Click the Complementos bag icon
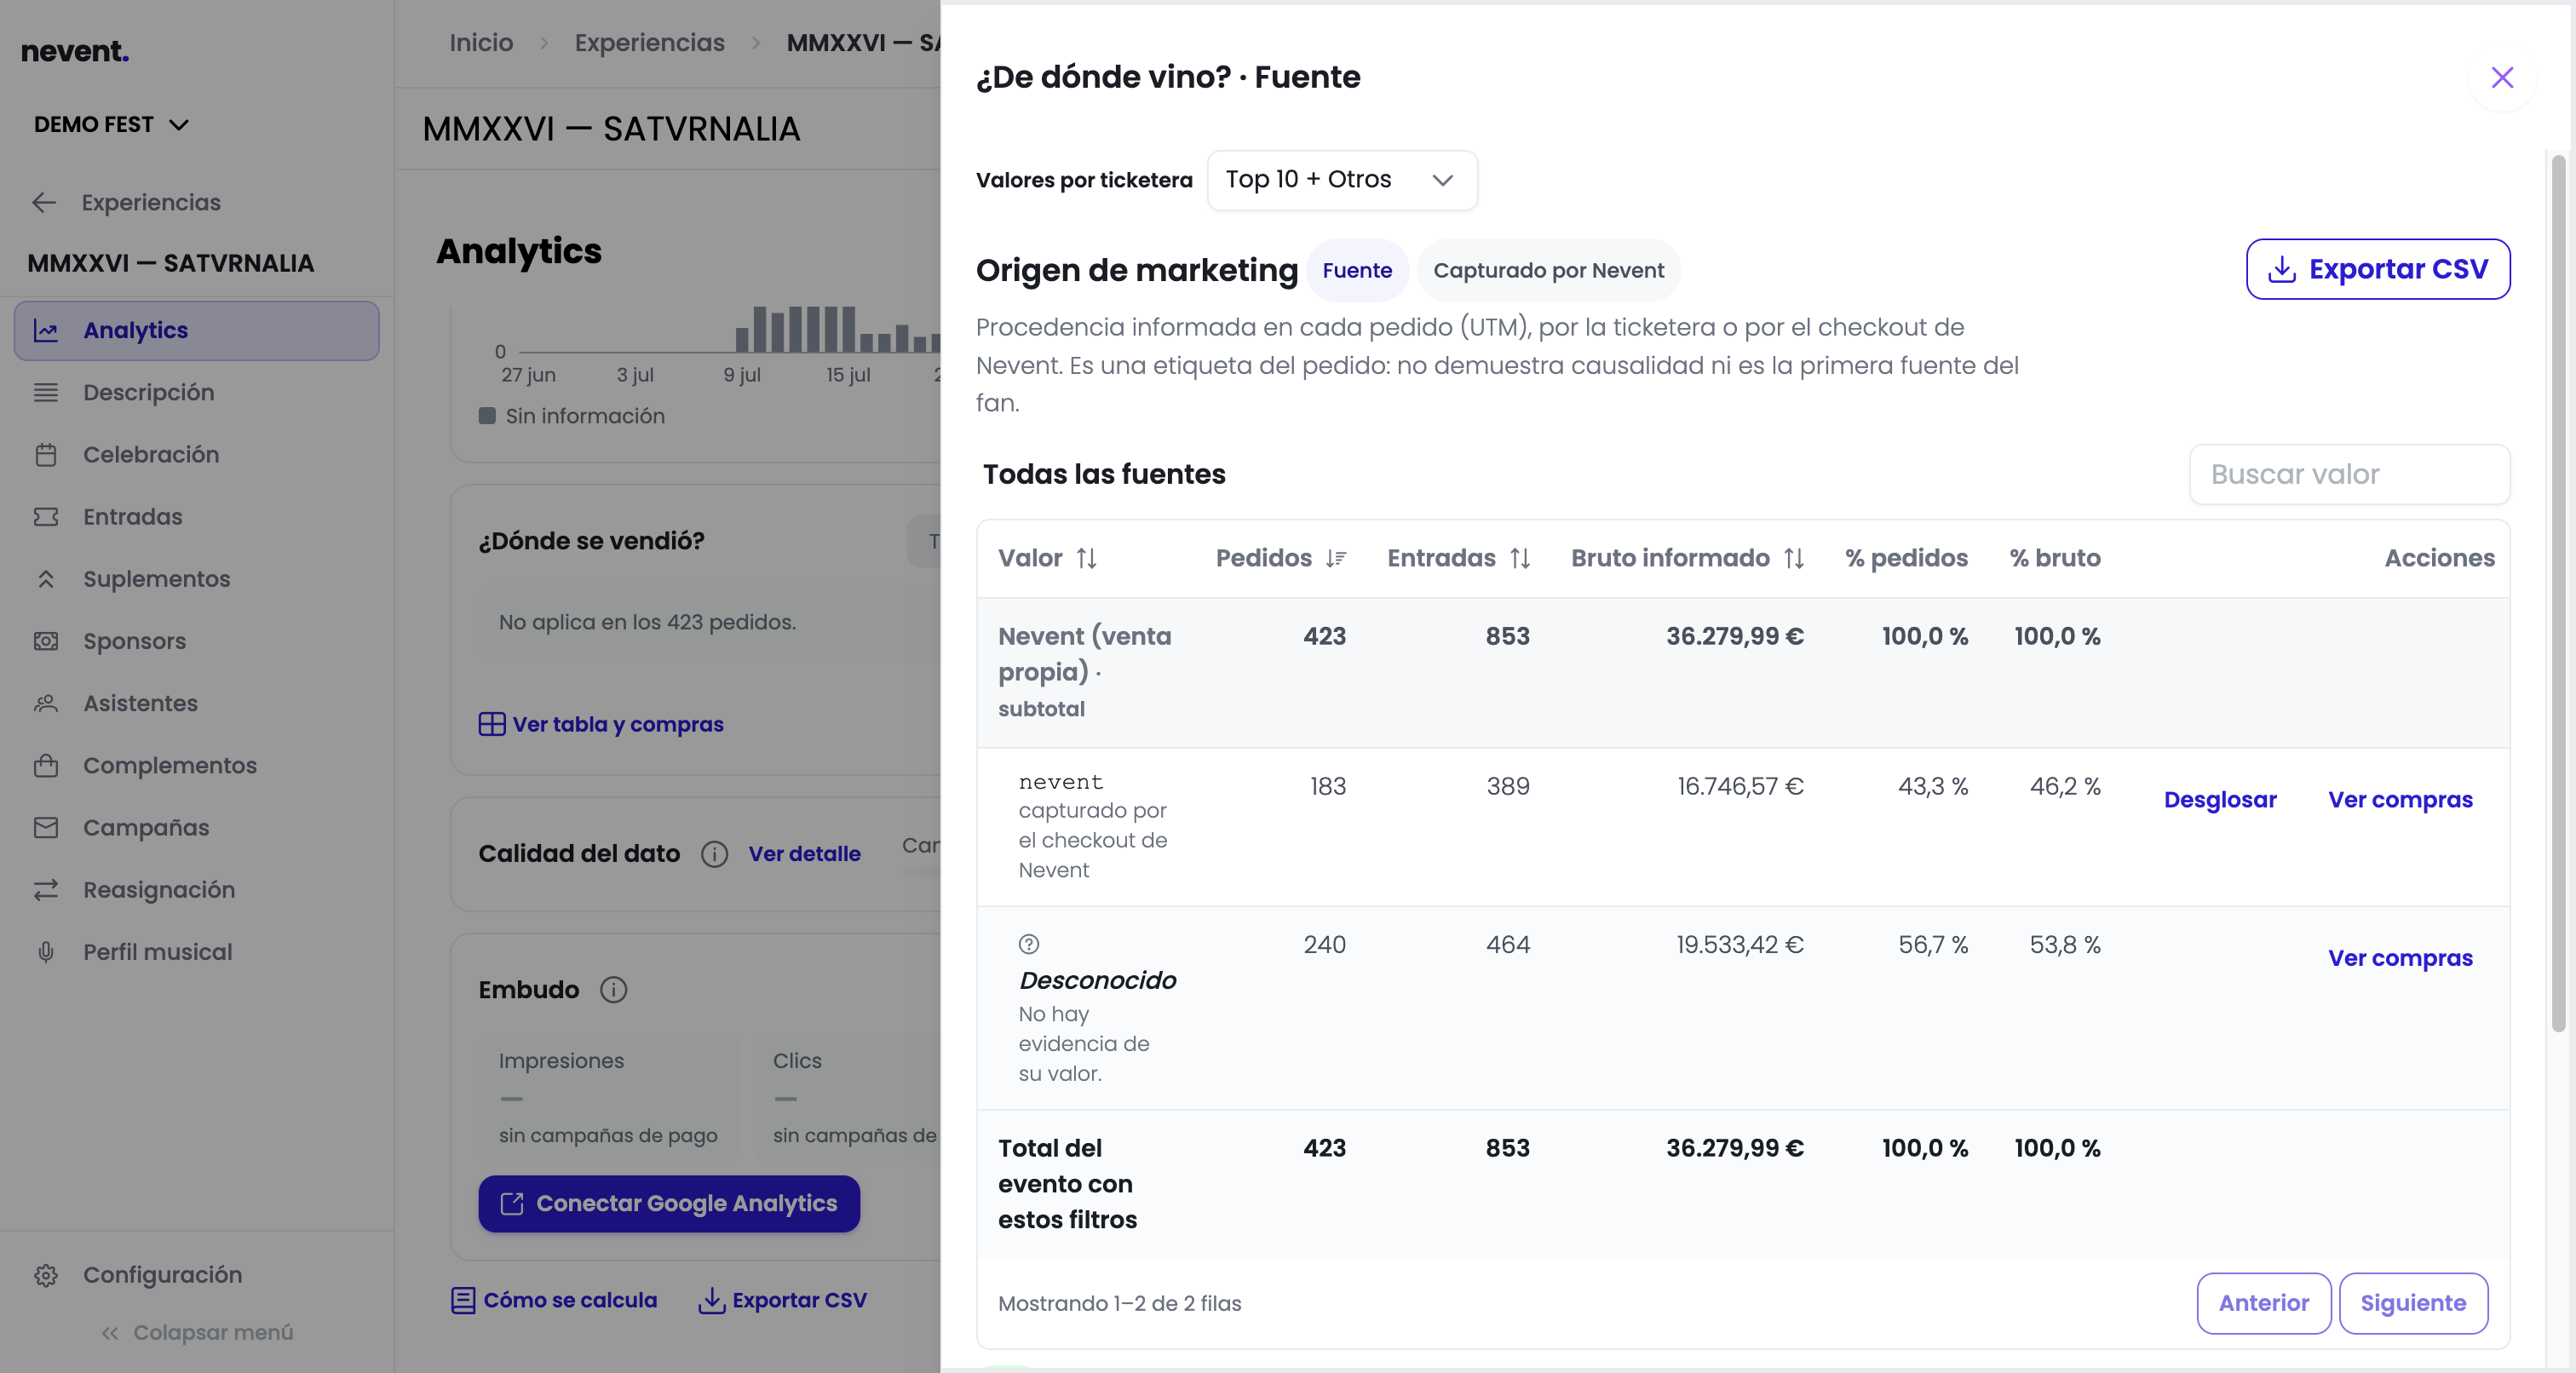 click(46, 765)
